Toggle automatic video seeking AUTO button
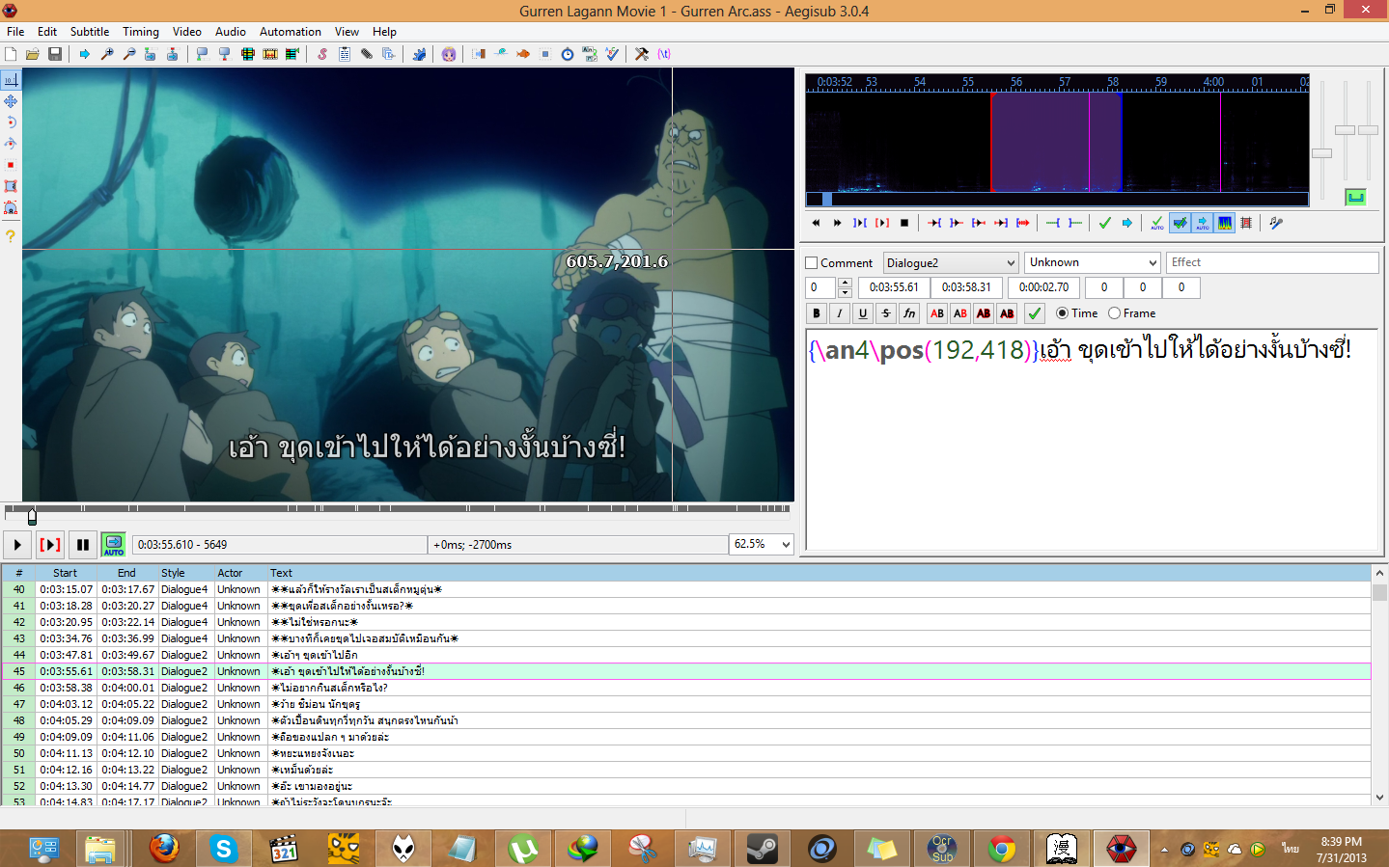1389x867 pixels. coord(114,545)
